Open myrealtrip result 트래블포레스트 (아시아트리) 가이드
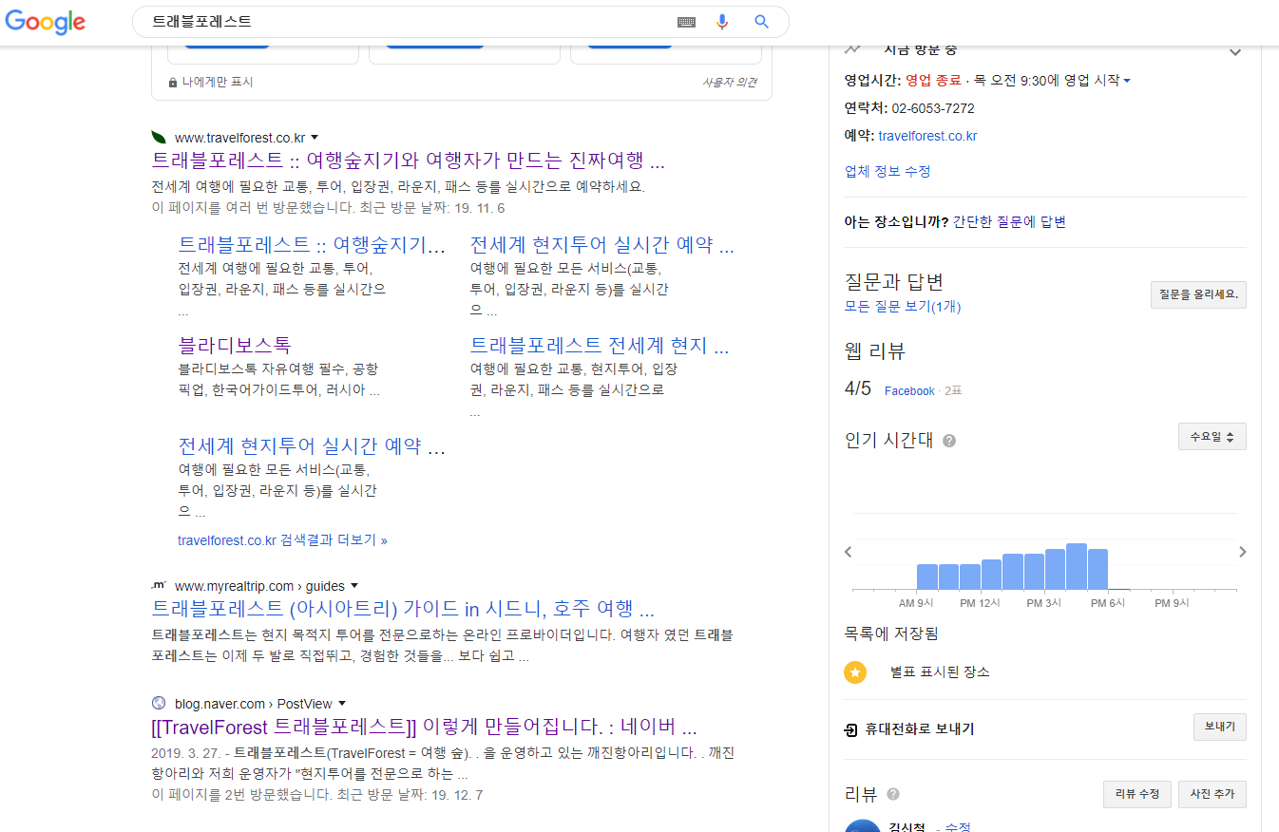The image size is (1279, 832). pyautogui.click(x=403, y=609)
